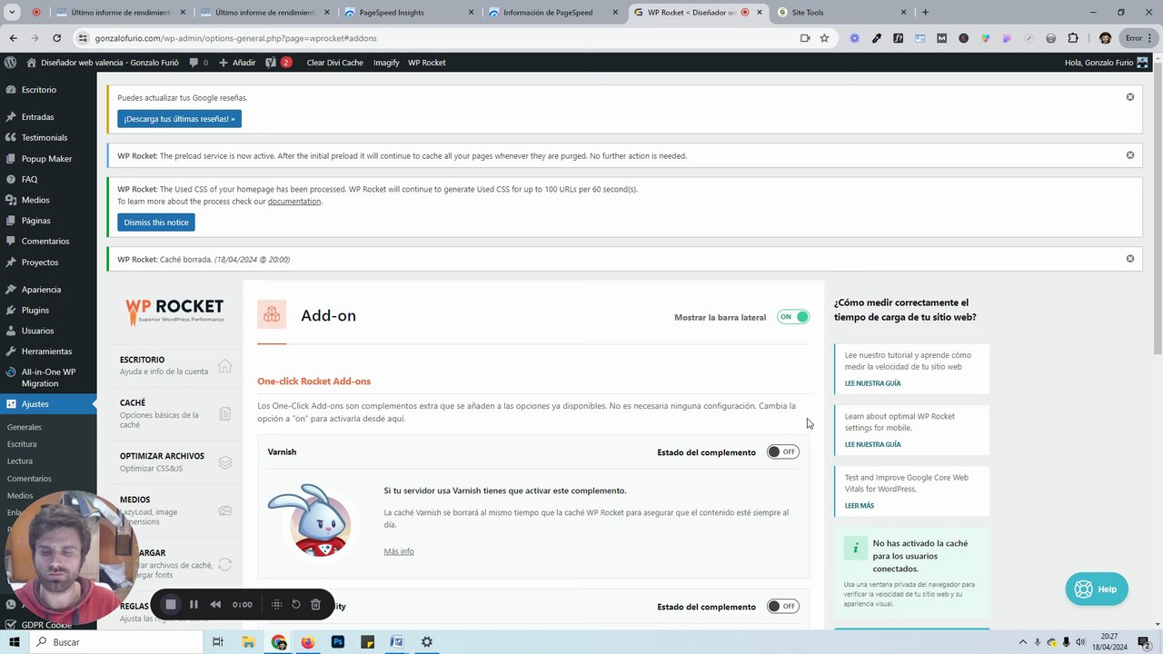The width and height of the screenshot is (1163, 654).
Task: Click Clear Divi Cache in admin bar
Action: pos(334,63)
